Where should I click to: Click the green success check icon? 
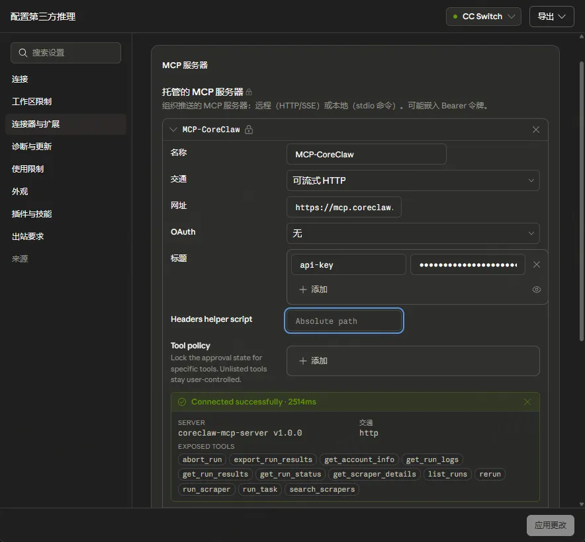(x=182, y=402)
